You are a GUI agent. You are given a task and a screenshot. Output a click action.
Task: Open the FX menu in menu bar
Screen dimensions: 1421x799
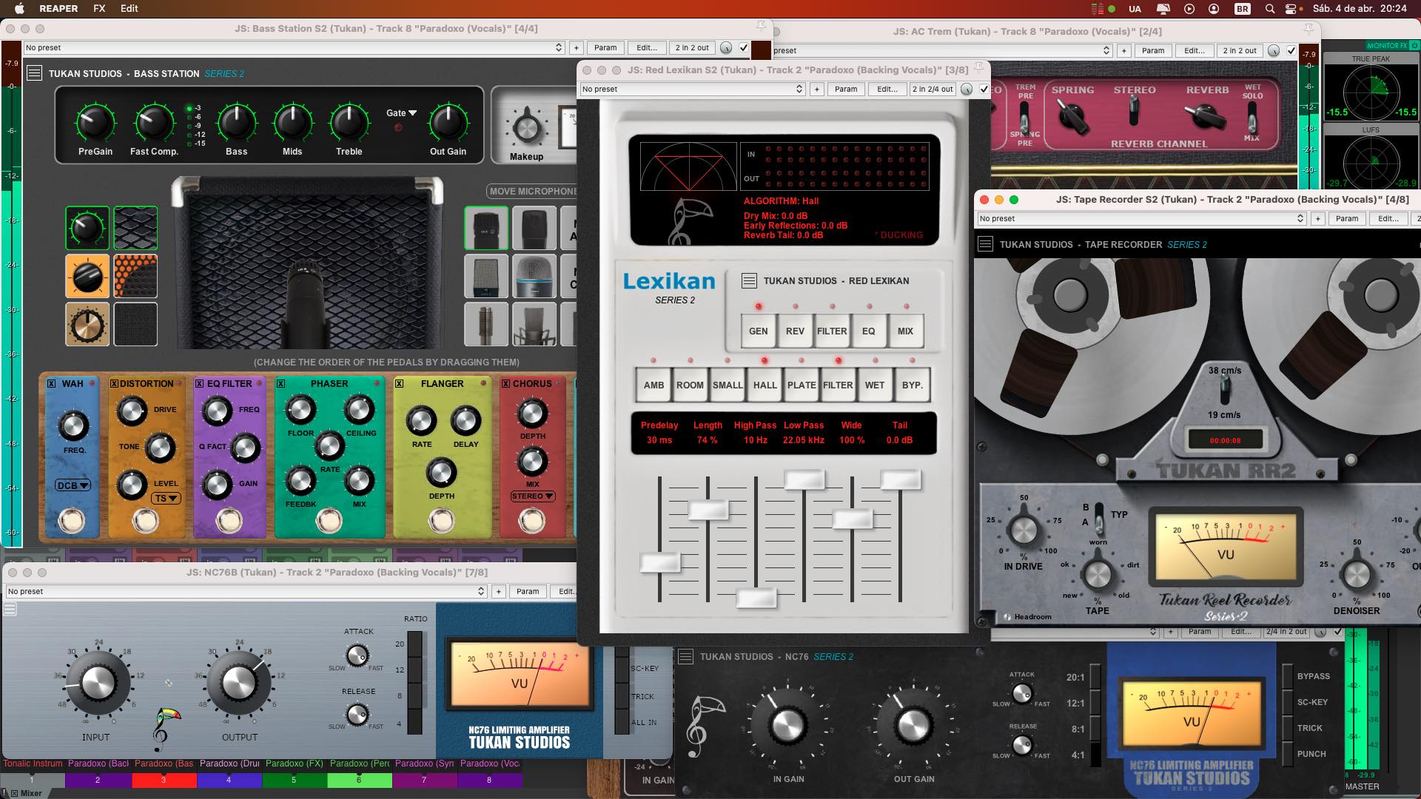coord(99,8)
